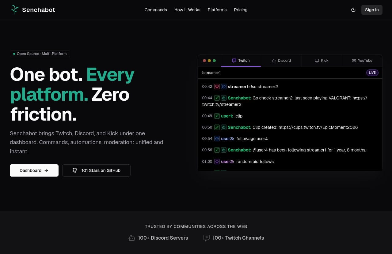
Task: Open the Dashboard button
Action: tap(34, 170)
